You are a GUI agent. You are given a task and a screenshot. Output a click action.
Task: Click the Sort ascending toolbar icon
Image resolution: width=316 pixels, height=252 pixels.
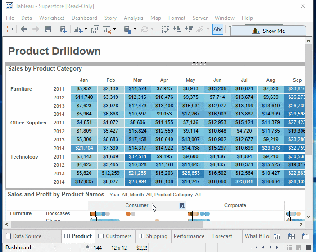(x=177, y=30)
